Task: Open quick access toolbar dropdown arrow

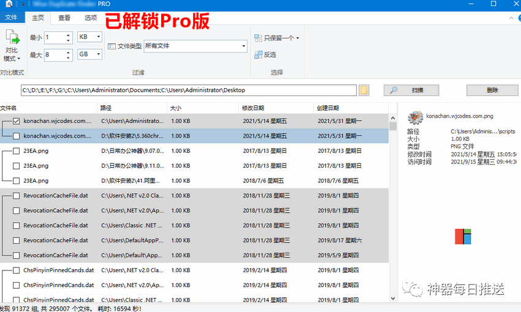Action: 23,4
